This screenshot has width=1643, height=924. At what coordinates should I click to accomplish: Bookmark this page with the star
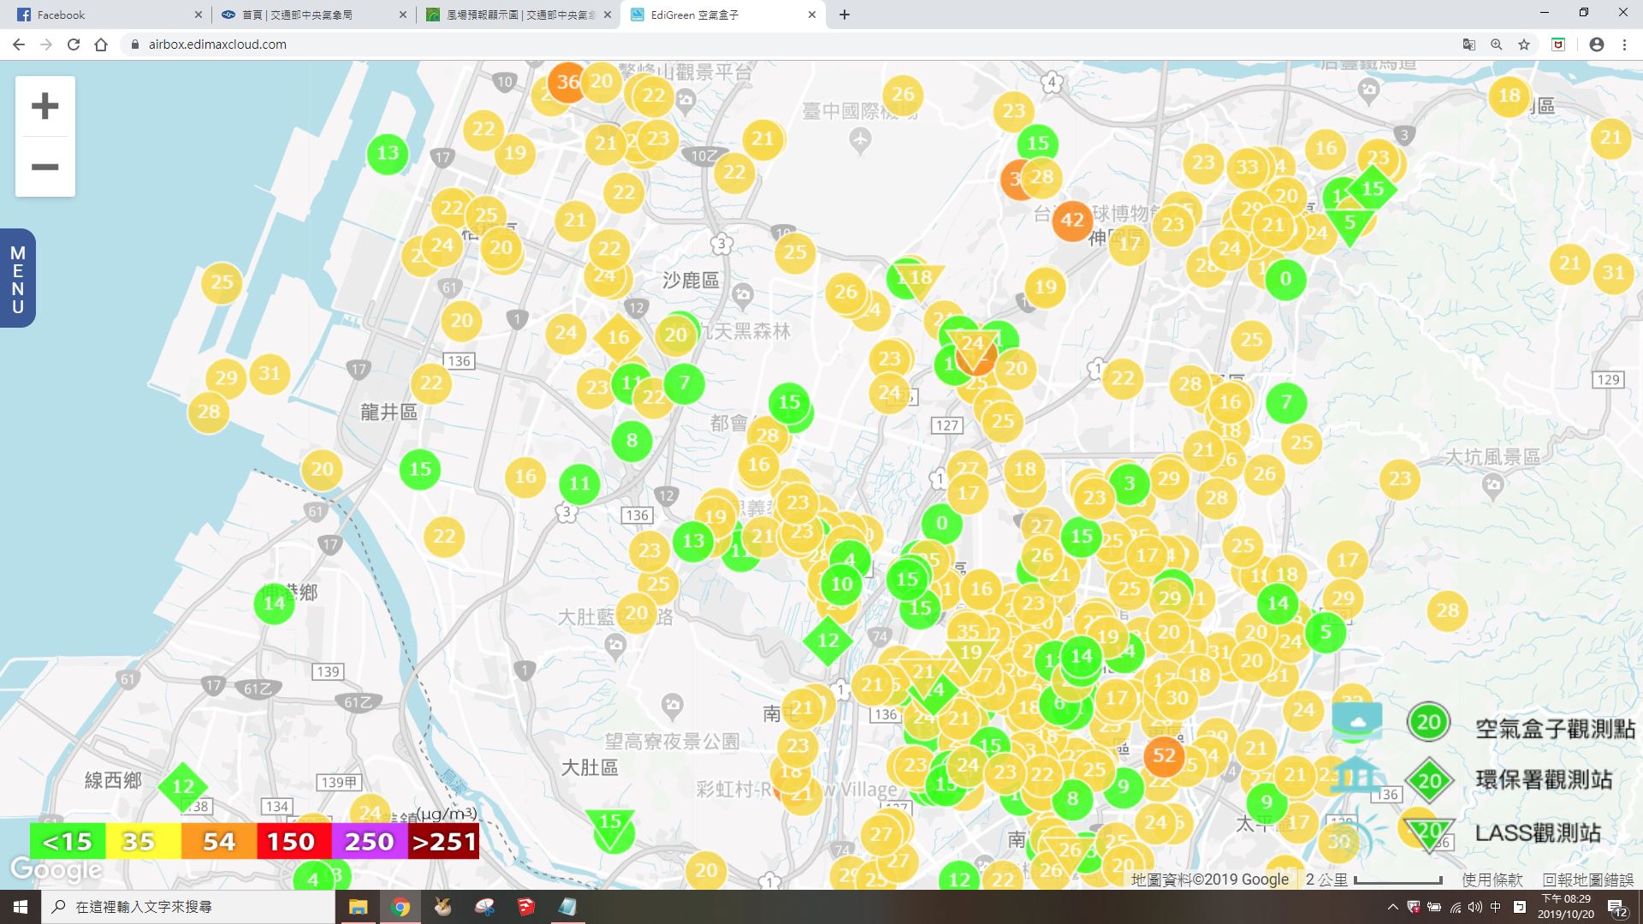click(1524, 44)
